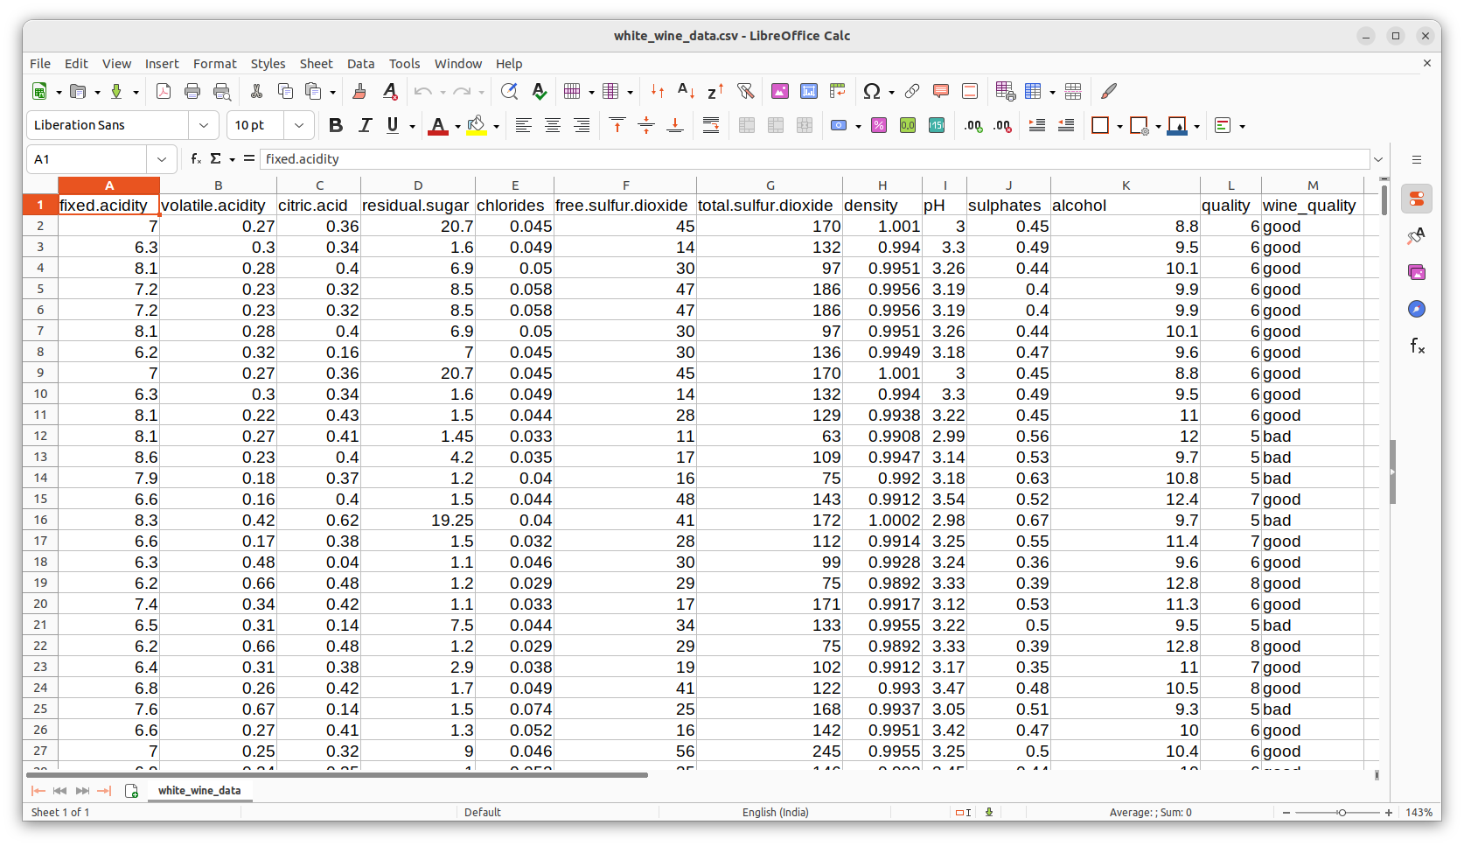Open the font size dropdown list

click(x=299, y=125)
